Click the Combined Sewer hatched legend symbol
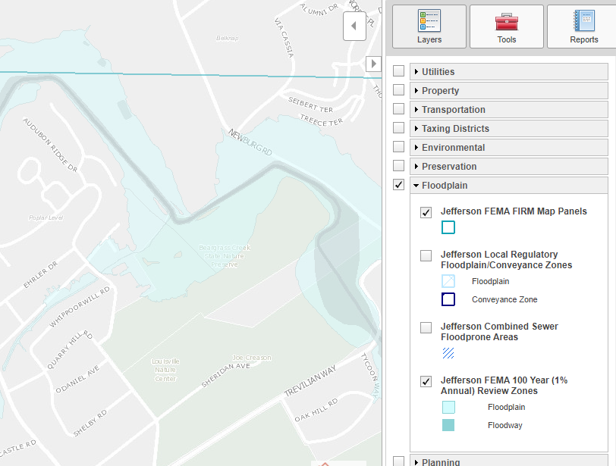This screenshot has width=616, height=466. click(448, 352)
